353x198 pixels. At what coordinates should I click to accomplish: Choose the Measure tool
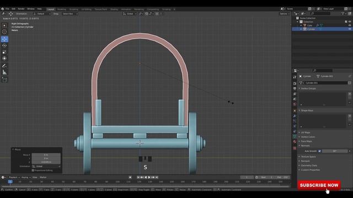pyautogui.click(x=4, y=72)
